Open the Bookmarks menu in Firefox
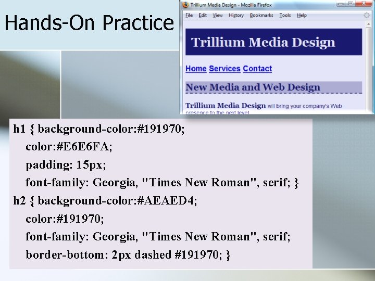Screen dimensions: 375x281 (261, 16)
